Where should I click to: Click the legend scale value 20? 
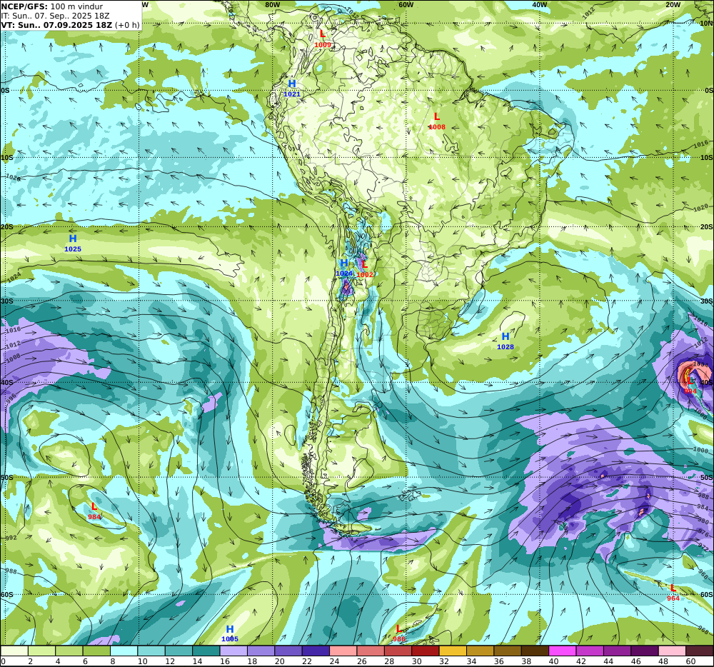[x=279, y=661]
